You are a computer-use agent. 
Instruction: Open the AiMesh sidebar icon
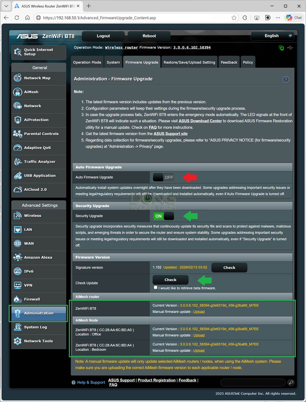pyautogui.click(x=18, y=92)
